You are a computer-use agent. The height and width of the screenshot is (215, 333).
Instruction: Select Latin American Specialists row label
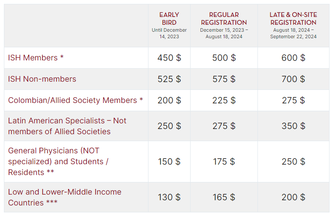coord(67,126)
